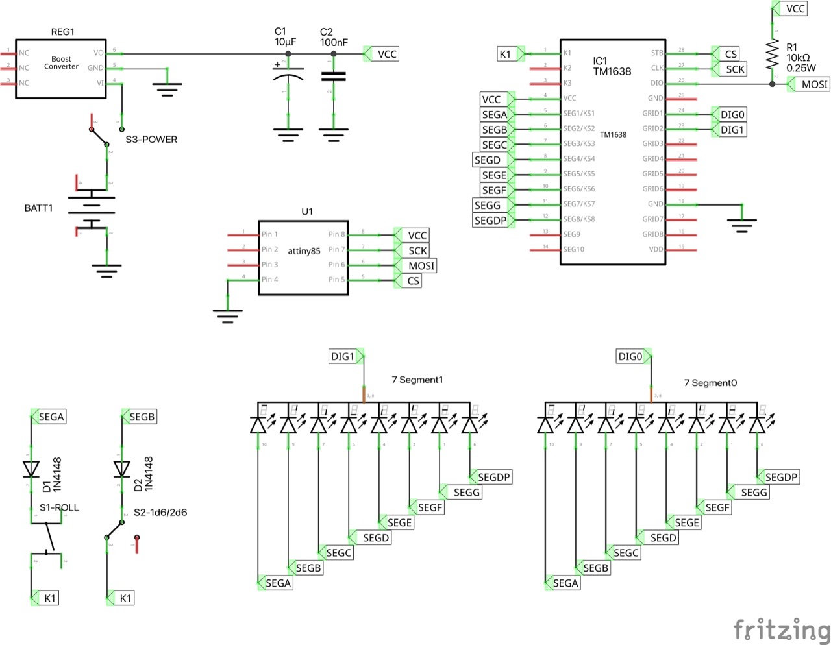Click the SEGA label under 7 Segment0
The image size is (831, 645).
pyautogui.click(x=563, y=583)
